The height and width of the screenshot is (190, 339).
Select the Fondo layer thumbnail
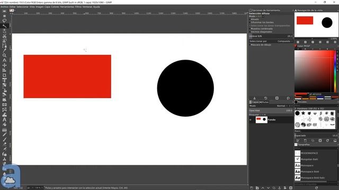click(261, 120)
